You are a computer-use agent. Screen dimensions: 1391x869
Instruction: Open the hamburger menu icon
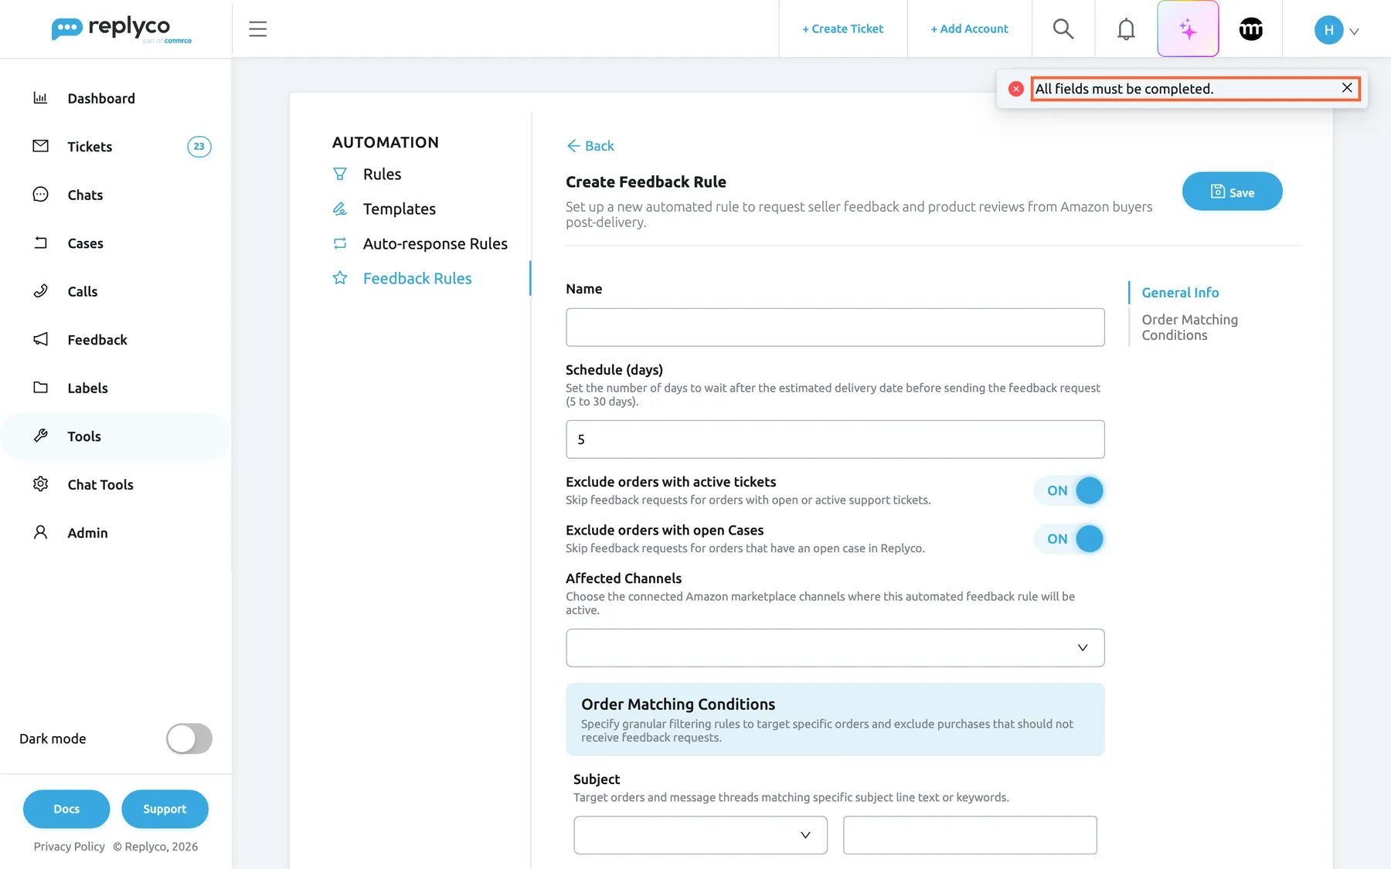(x=257, y=29)
